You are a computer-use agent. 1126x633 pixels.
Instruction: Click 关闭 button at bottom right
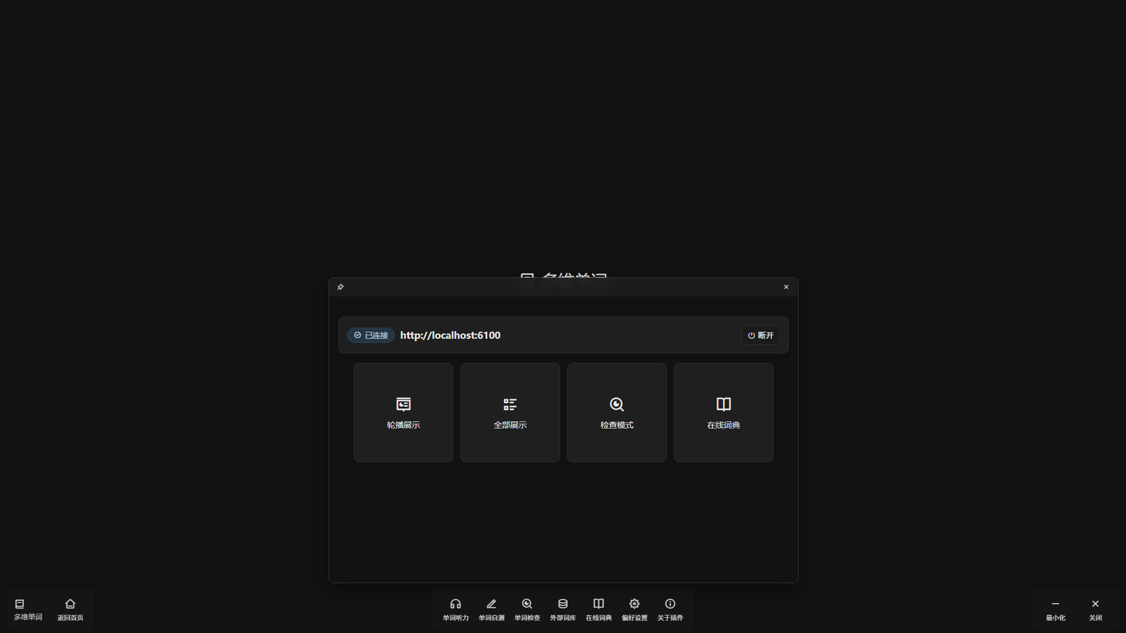click(x=1096, y=609)
